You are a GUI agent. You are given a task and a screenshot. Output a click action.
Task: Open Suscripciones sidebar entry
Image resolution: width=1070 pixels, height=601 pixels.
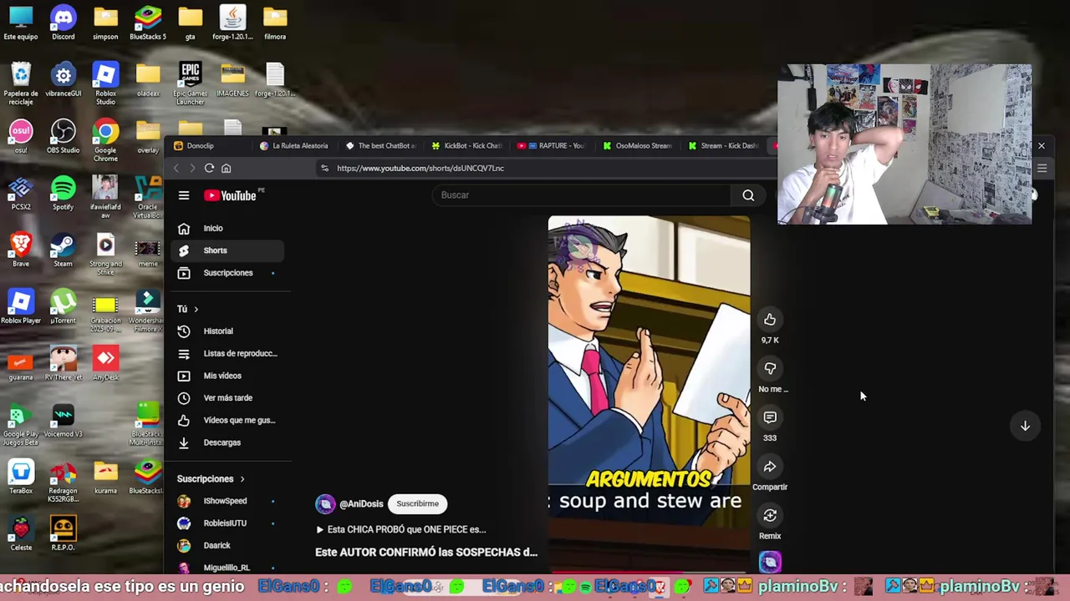click(x=227, y=273)
